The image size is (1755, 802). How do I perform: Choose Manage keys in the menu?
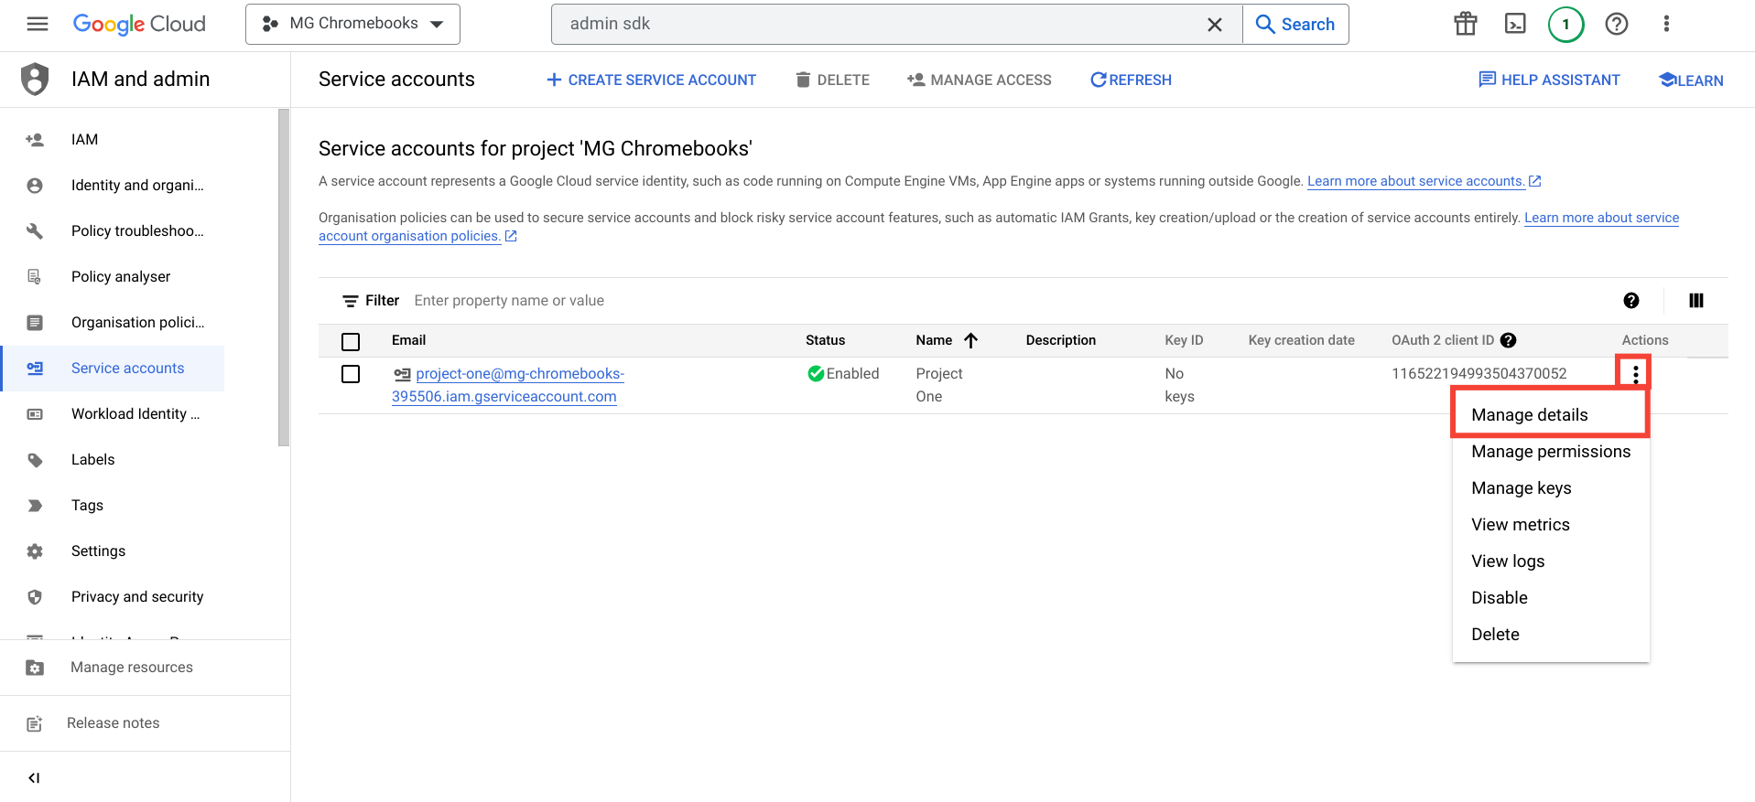1551,488
